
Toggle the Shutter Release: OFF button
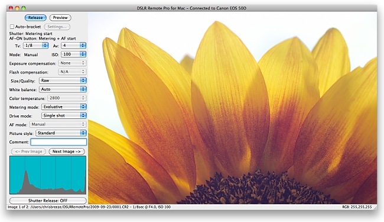pyautogui.click(x=48, y=201)
